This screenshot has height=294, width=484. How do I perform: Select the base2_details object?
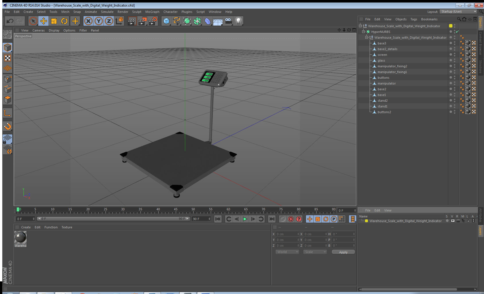pyautogui.click(x=387, y=49)
